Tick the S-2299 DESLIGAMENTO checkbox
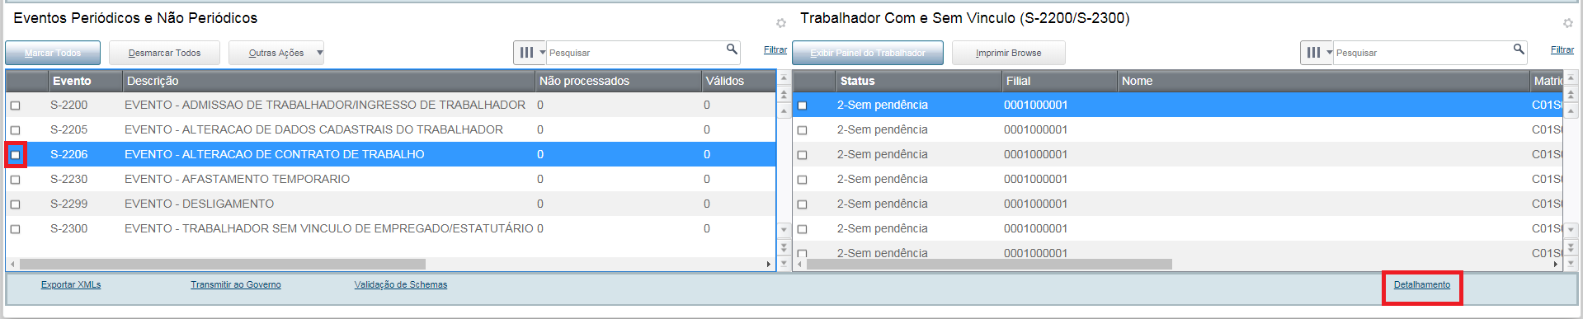The height and width of the screenshot is (319, 1583). tap(15, 204)
